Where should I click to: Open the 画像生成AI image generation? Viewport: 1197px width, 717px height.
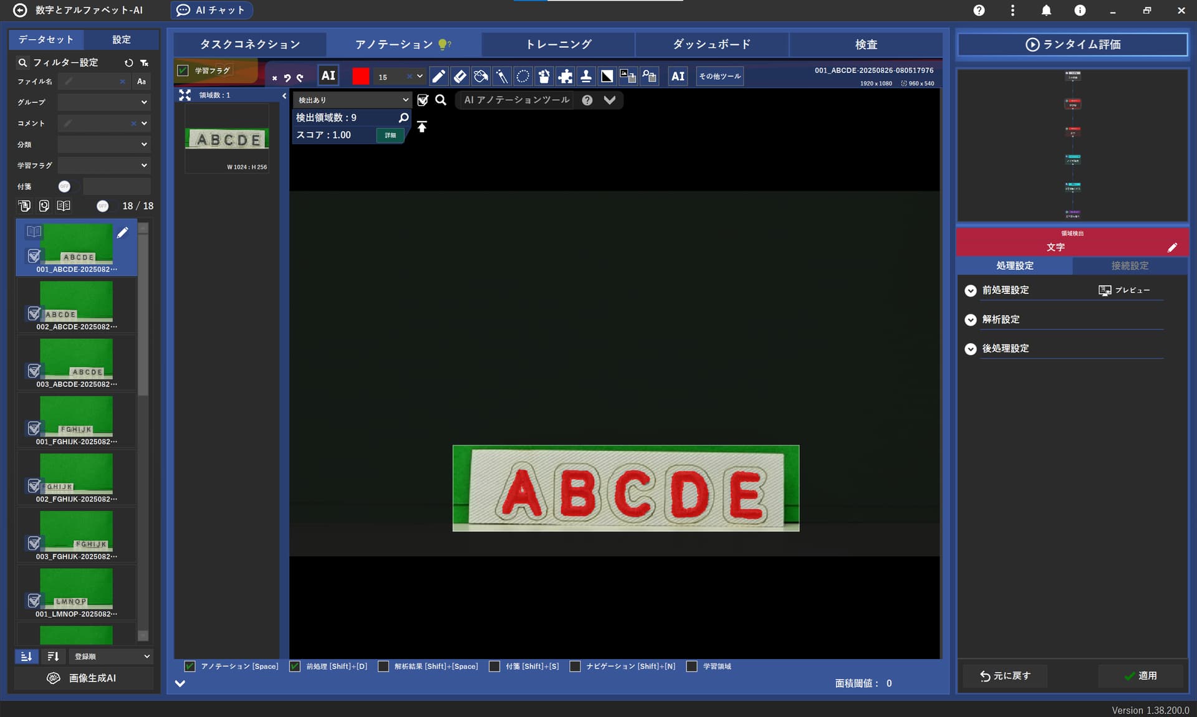click(84, 678)
